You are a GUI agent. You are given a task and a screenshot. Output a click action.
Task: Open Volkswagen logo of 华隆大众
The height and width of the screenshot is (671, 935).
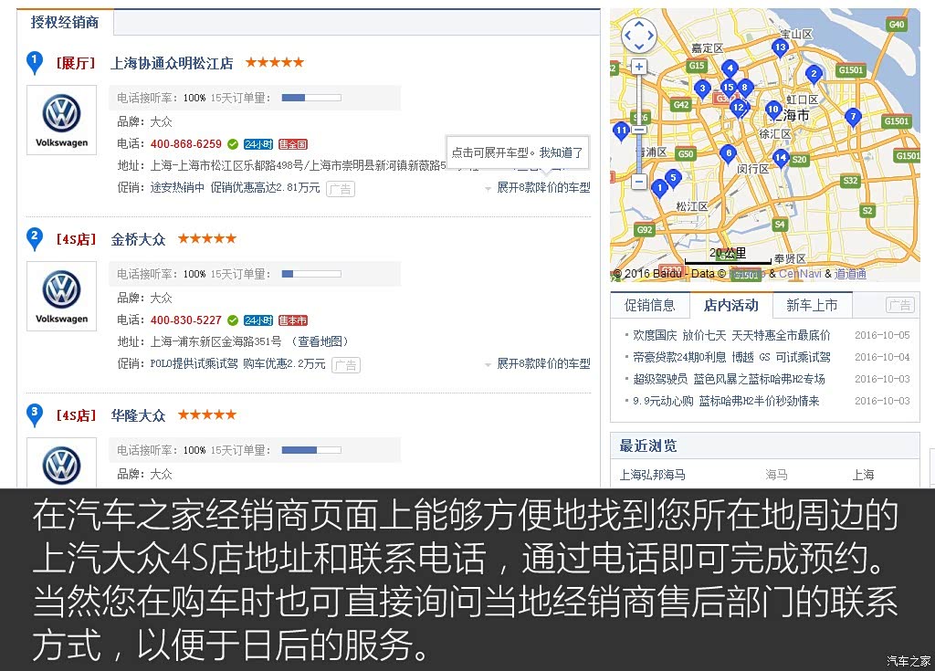(61, 463)
